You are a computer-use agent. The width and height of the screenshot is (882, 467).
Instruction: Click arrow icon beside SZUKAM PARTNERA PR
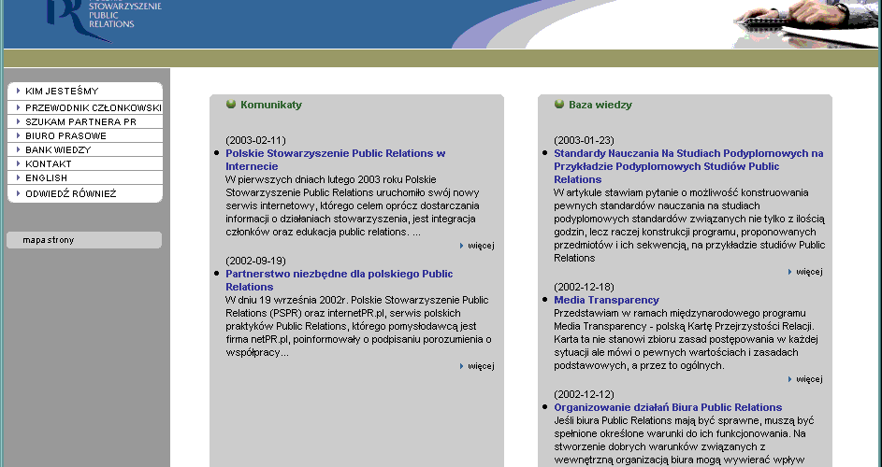coord(19,121)
